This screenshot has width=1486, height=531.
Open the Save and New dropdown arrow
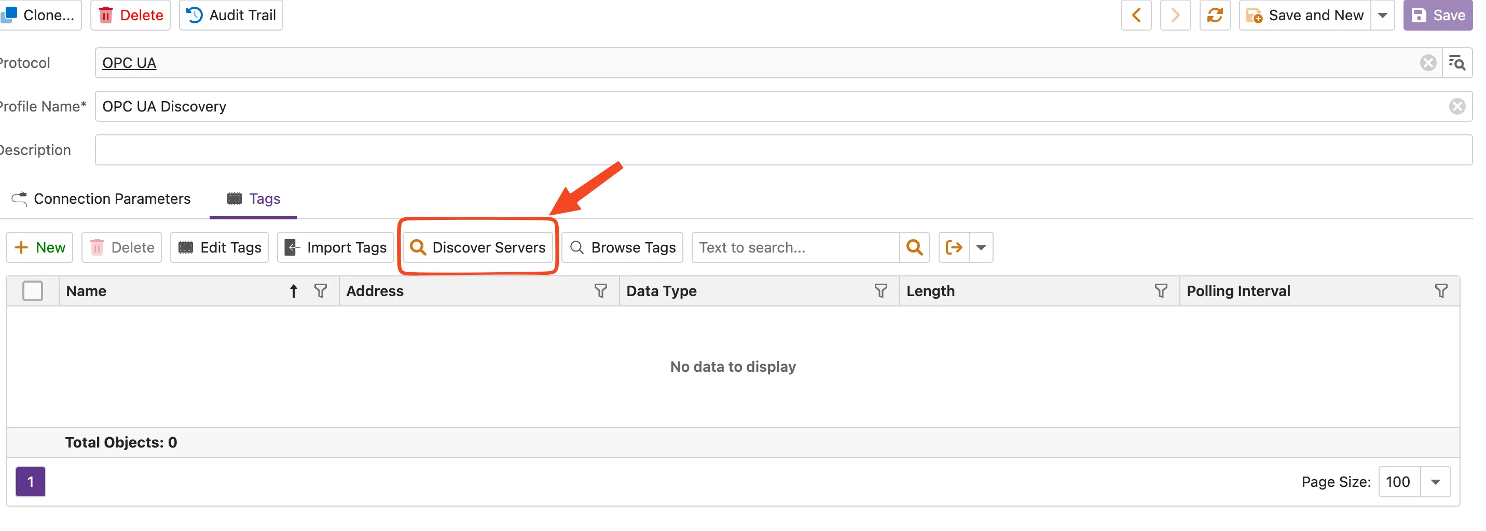pos(1384,15)
